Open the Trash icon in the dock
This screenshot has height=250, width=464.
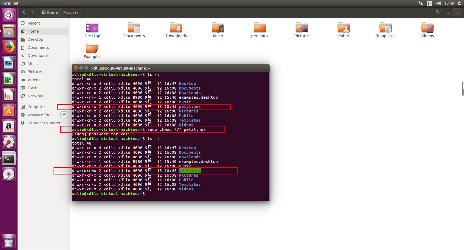[9, 241]
